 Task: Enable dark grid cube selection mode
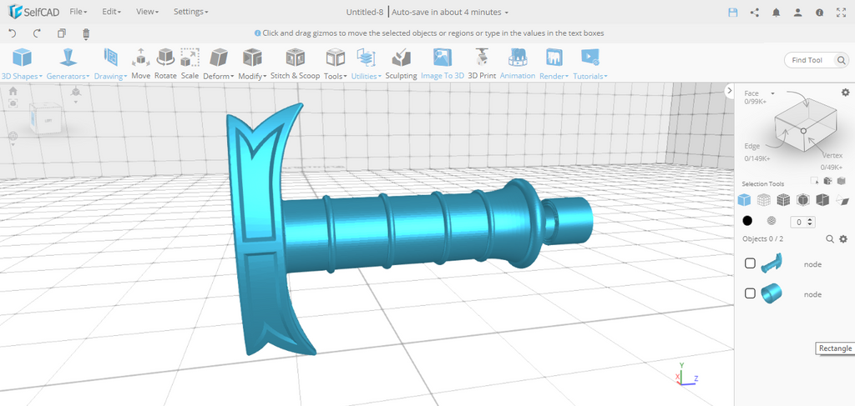click(x=783, y=200)
